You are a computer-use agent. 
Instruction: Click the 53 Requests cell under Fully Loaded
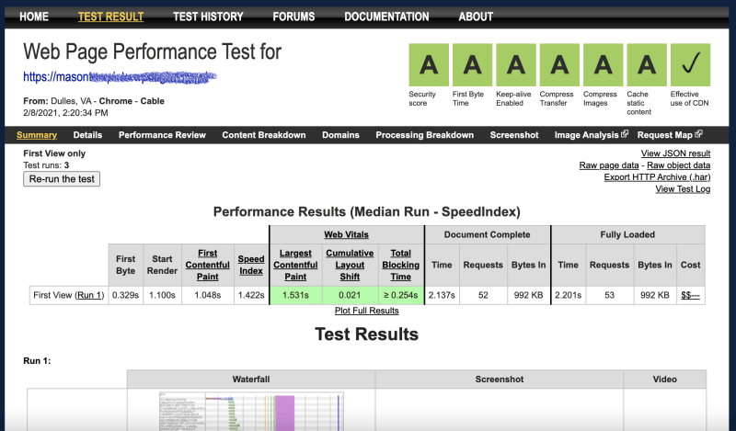(x=609, y=295)
